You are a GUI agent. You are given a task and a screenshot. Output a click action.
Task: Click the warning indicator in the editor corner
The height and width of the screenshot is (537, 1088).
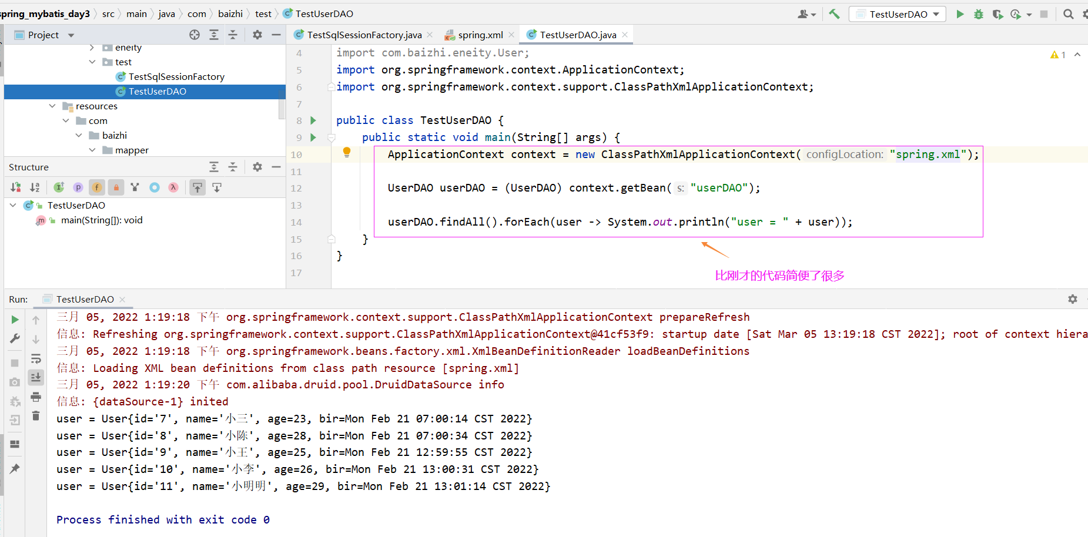pyautogui.click(x=1058, y=55)
